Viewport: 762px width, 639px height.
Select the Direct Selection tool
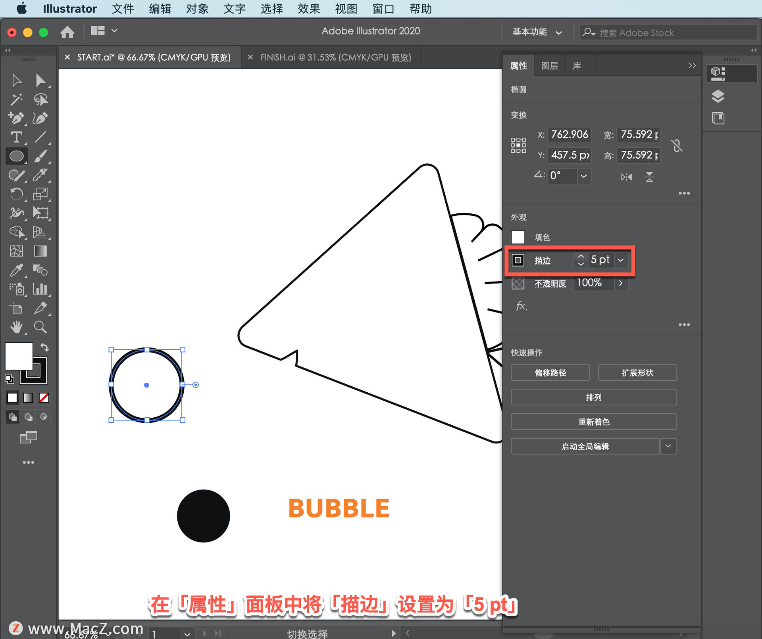[40, 81]
